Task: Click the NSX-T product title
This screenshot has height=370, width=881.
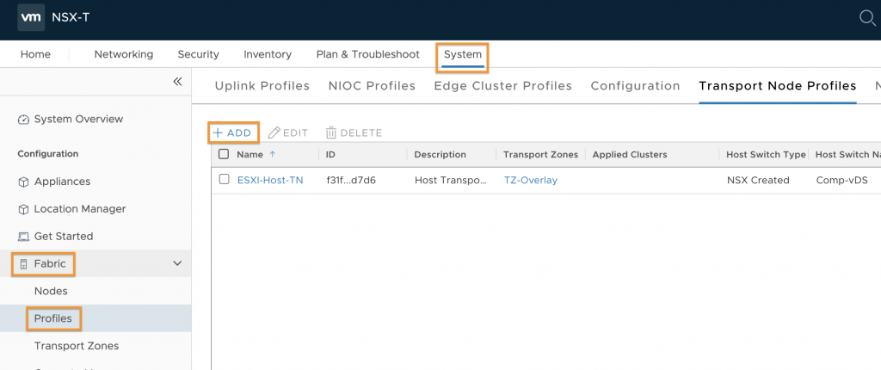Action: tap(71, 17)
